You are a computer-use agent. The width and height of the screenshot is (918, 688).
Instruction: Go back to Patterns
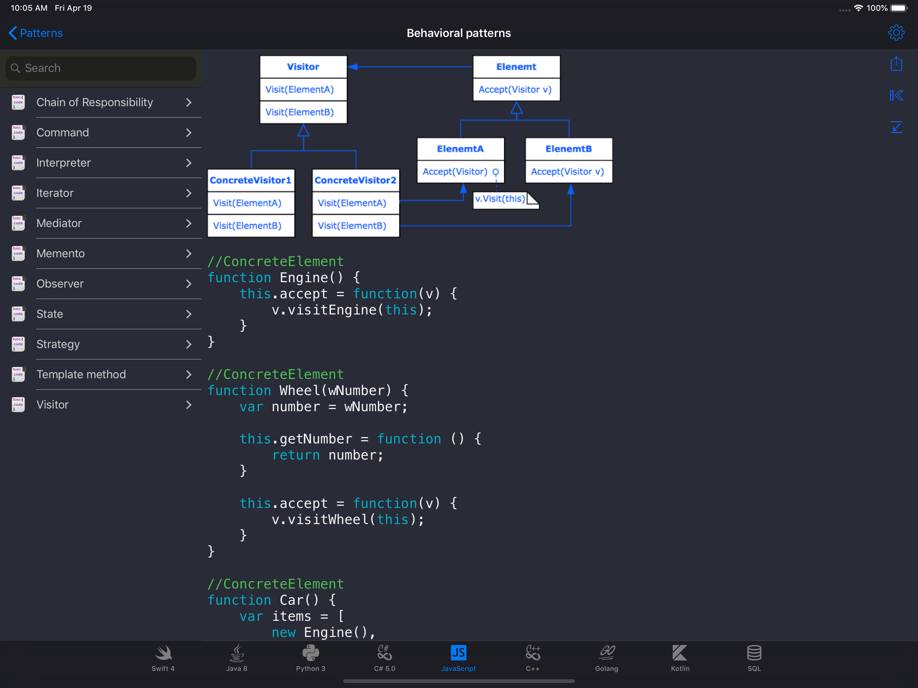pyautogui.click(x=36, y=33)
